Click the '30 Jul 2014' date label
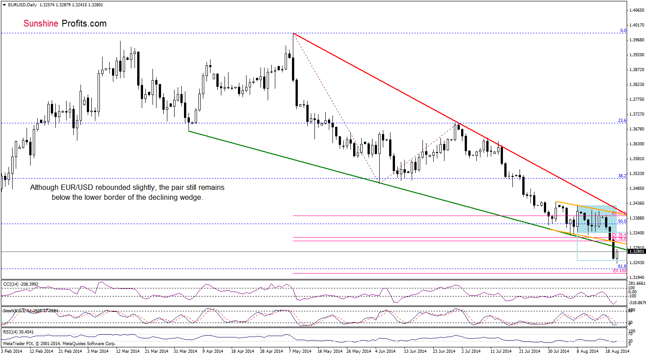 point(560,351)
